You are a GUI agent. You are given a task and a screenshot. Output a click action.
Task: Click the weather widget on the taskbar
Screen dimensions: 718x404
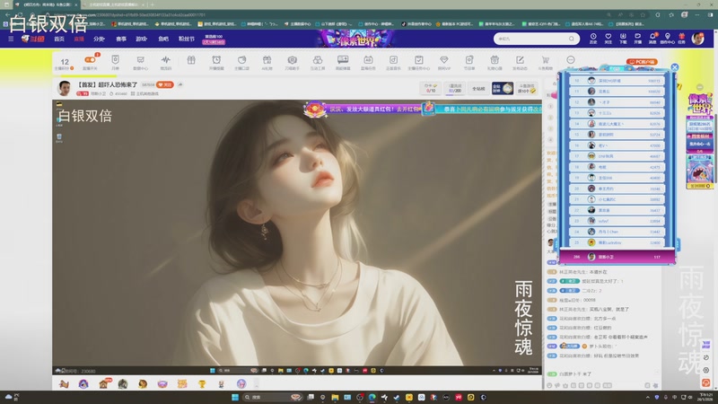click(11, 396)
